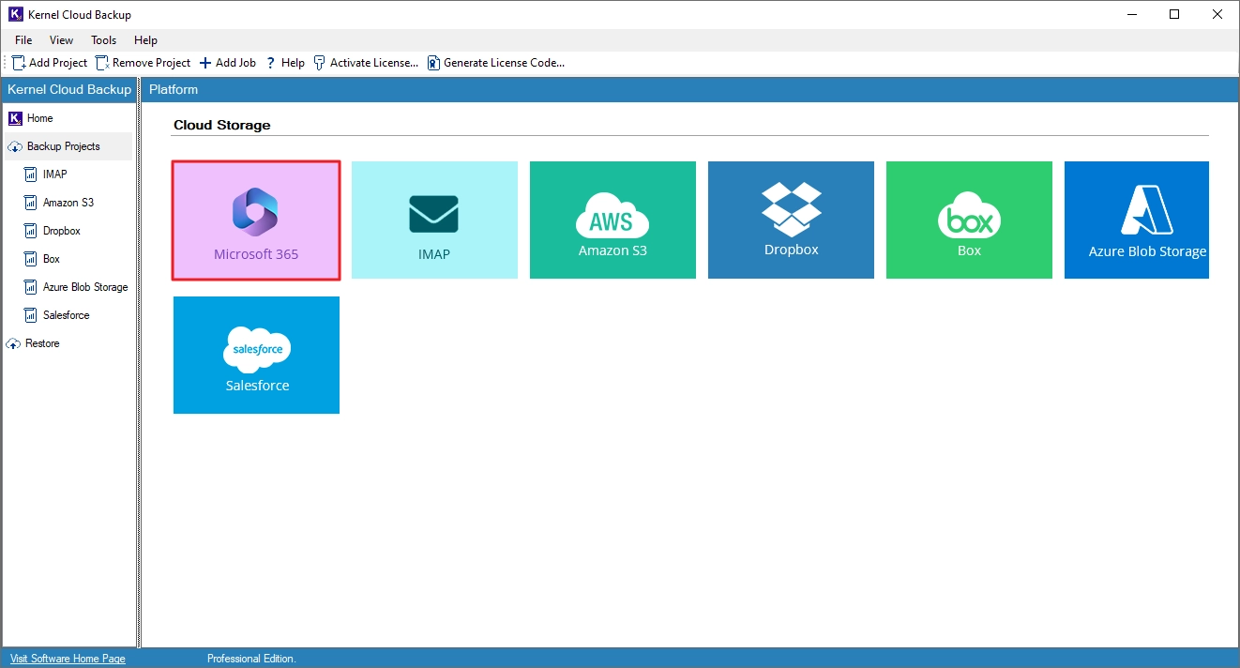Select Salesforce in the sidebar tree
Viewport: 1240px width, 668px height.
pyautogui.click(x=57, y=315)
